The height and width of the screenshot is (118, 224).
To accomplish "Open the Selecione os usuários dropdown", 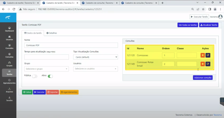I will 96,69.
